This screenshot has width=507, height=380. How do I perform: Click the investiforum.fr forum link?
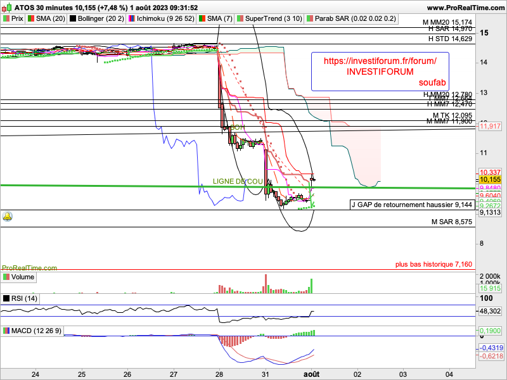coord(380,61)
